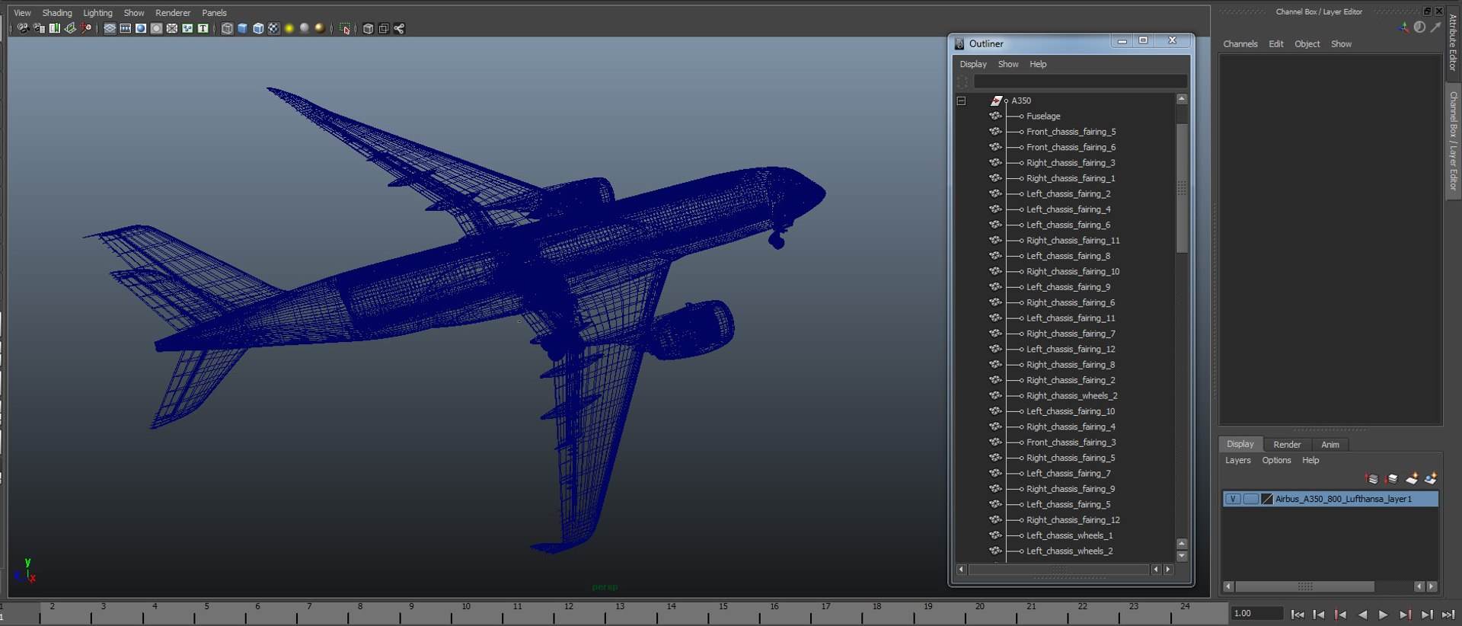Go to start of playback range
The width and height of the screenshot is (1462, 626).
pyautogui.click(x=1298, y=615)
